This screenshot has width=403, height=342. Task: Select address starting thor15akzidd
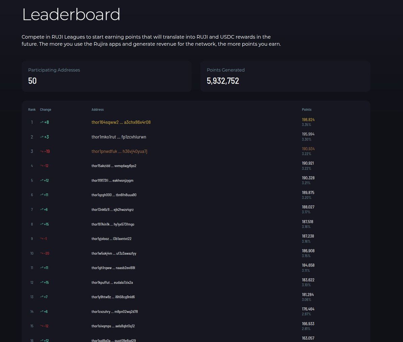point(114,166)
